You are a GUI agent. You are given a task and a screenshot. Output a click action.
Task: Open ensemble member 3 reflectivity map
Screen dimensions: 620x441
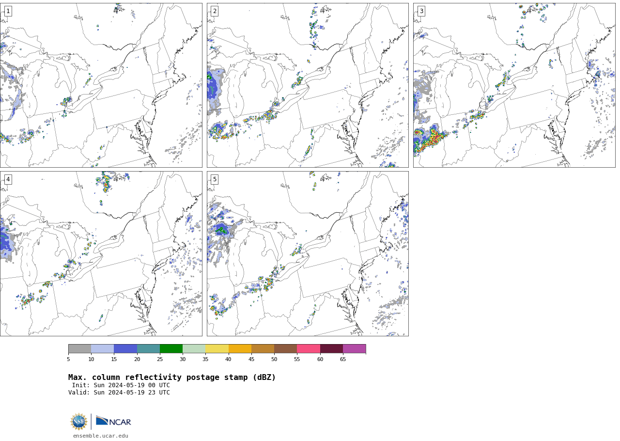[514, 85]
